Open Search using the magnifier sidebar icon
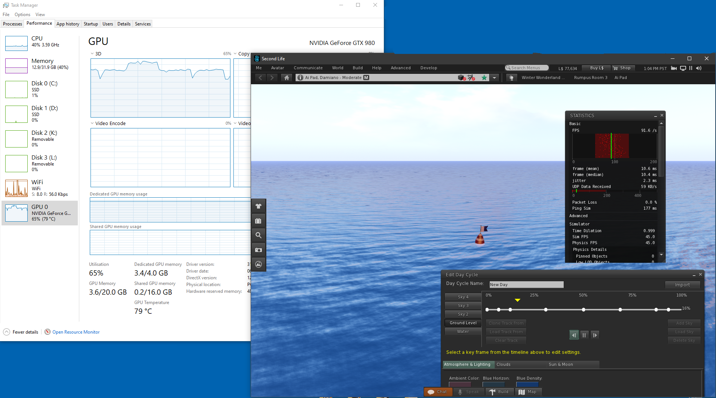 tap(258, 235)
